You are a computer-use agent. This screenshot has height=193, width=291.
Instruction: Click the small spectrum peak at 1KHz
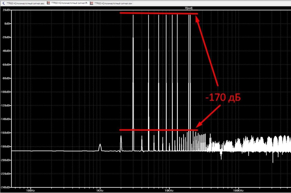point(100,146)
